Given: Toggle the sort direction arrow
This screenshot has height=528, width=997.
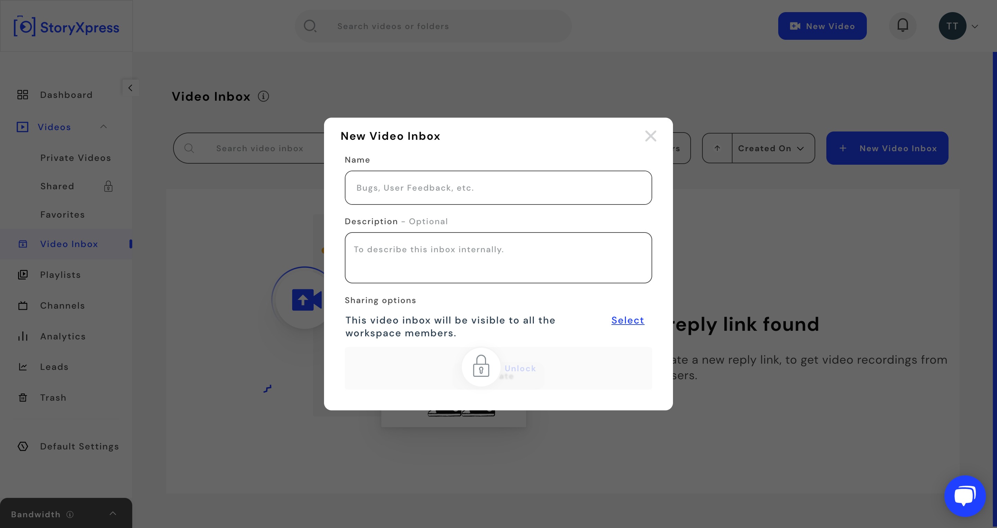Looking at the screenshot, I should click(x=717, y=148).
